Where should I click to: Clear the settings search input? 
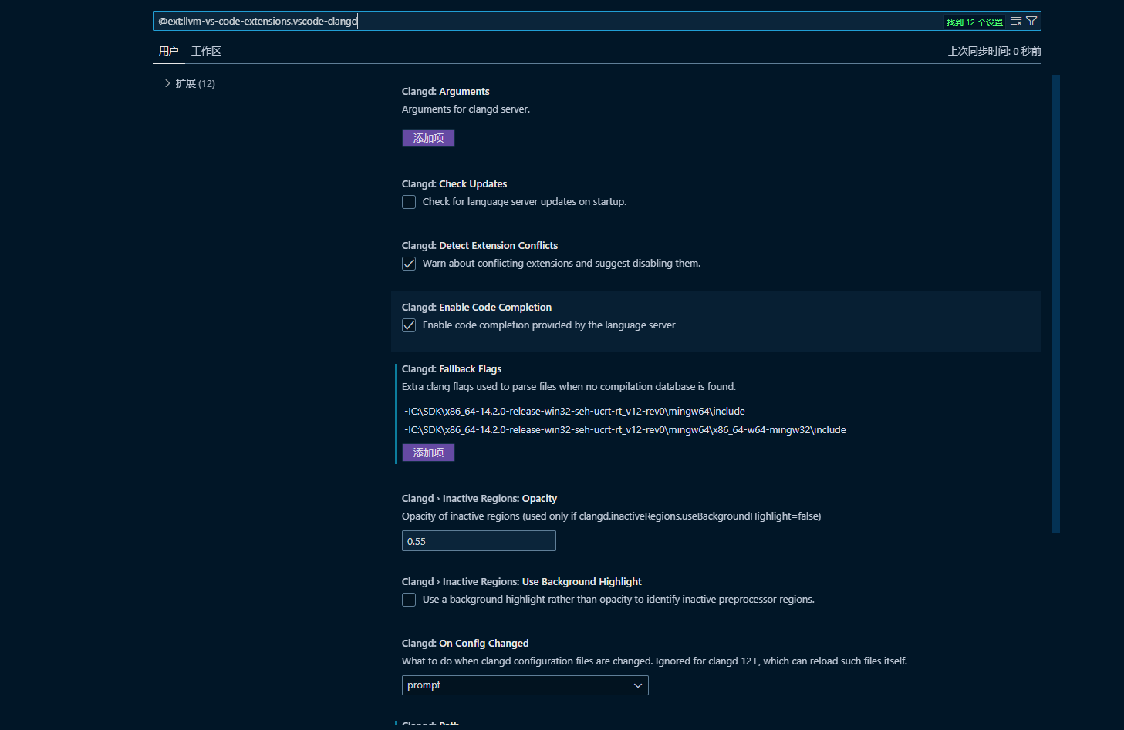coord(1015,21)
